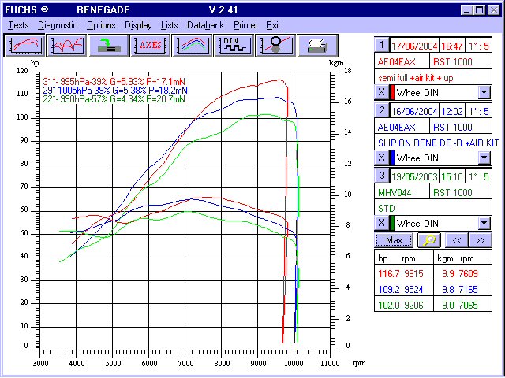Click the previous << navigation button
The height and width of the screenshot is (378, 505).
[x=457, y=240]
